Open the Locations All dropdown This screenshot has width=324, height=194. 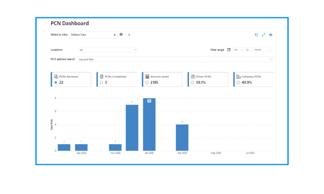(x=108, y=50)
